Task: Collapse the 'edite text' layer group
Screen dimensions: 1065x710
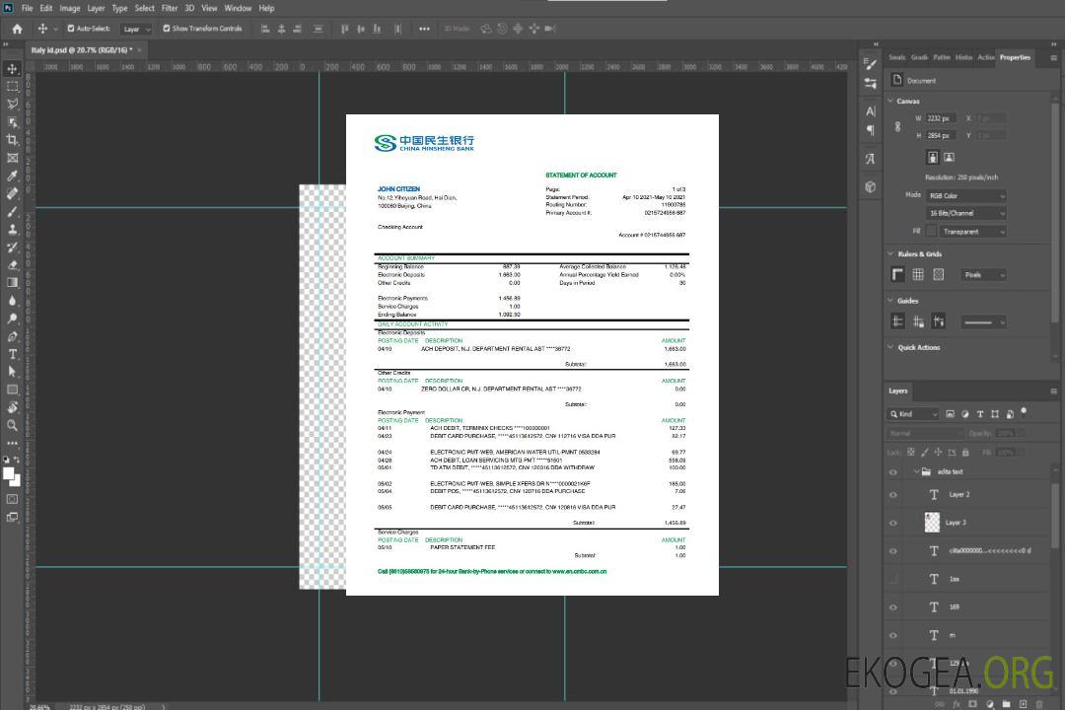Action: [x=914, y=472]
